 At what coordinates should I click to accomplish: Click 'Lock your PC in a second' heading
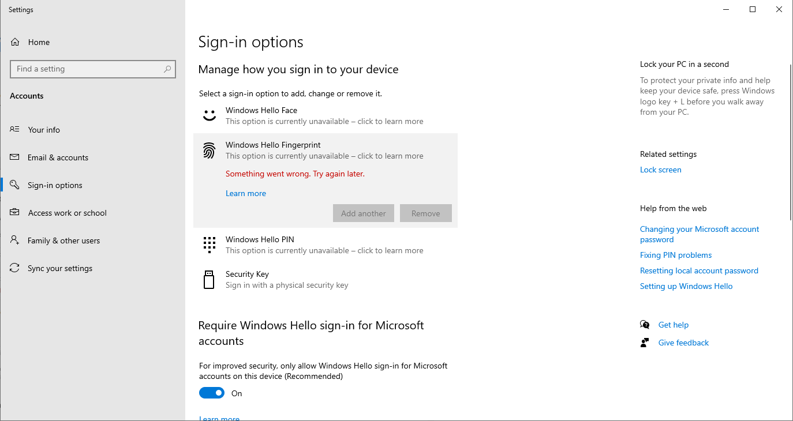[x=684, y=64]
